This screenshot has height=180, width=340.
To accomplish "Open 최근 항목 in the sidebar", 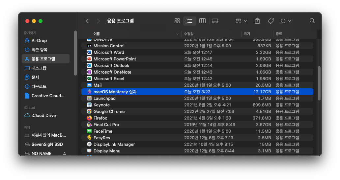I will 46,50.
